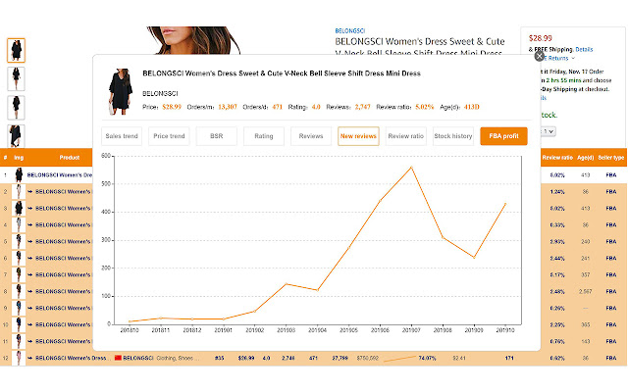628x392 pixels.
Task: Click row 6 product thumbnail image
Action: [19, 258]
